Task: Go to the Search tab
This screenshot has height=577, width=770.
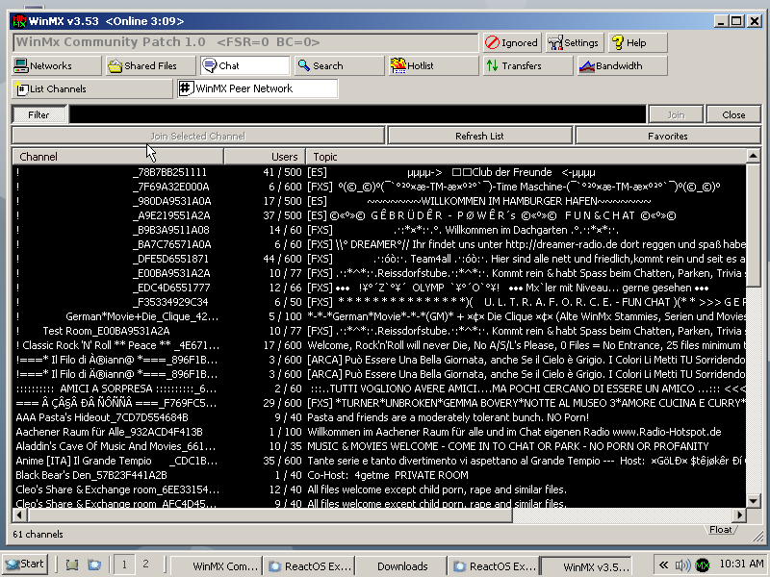Action: coord(340,65)
